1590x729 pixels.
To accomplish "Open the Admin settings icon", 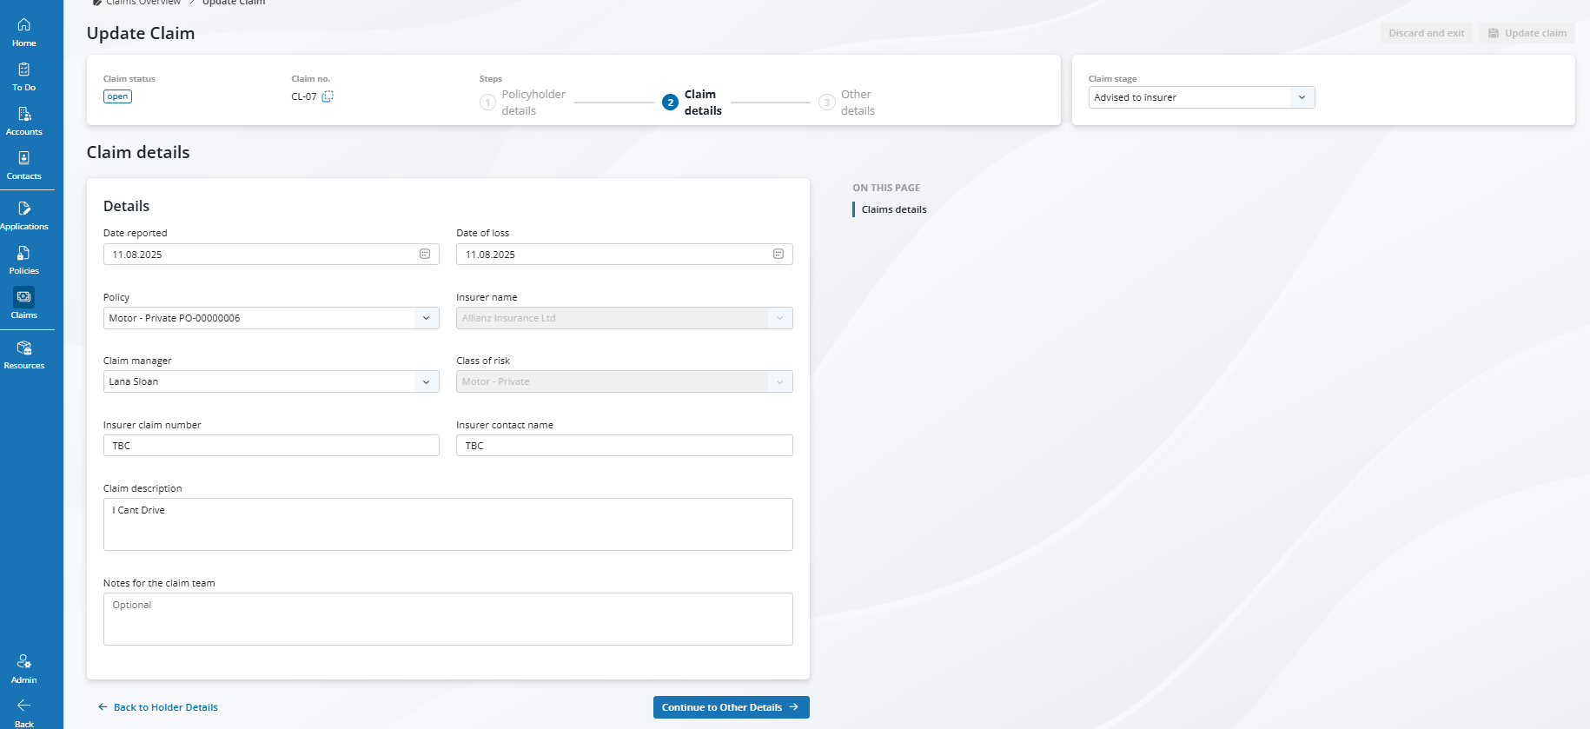I will point(24,668).
